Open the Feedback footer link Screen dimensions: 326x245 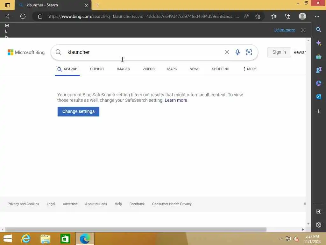click(137, 204)
